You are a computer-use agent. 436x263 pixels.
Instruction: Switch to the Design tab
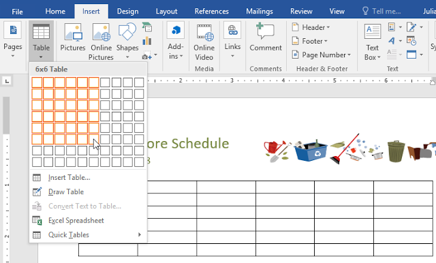pos(127,11)
